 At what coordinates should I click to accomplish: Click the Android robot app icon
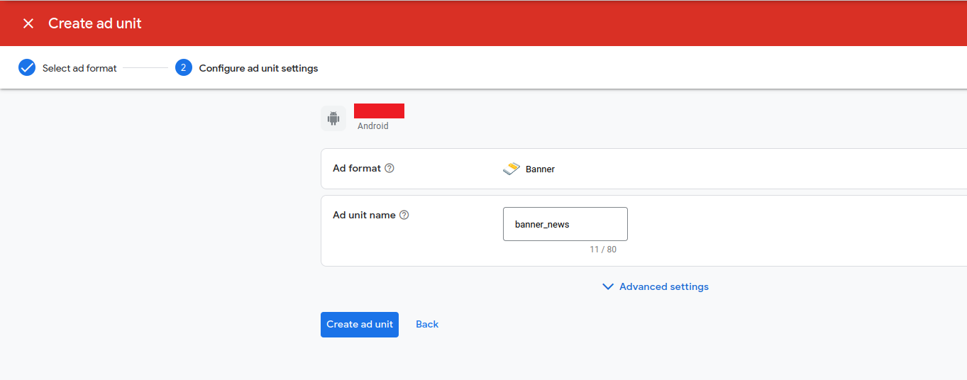333,118
